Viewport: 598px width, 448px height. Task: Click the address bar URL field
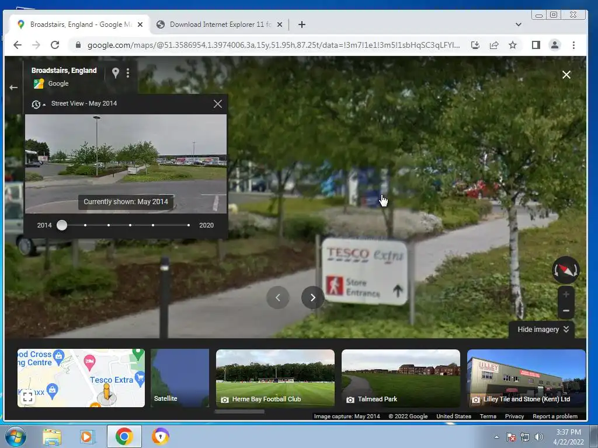(x=273, y=45)
